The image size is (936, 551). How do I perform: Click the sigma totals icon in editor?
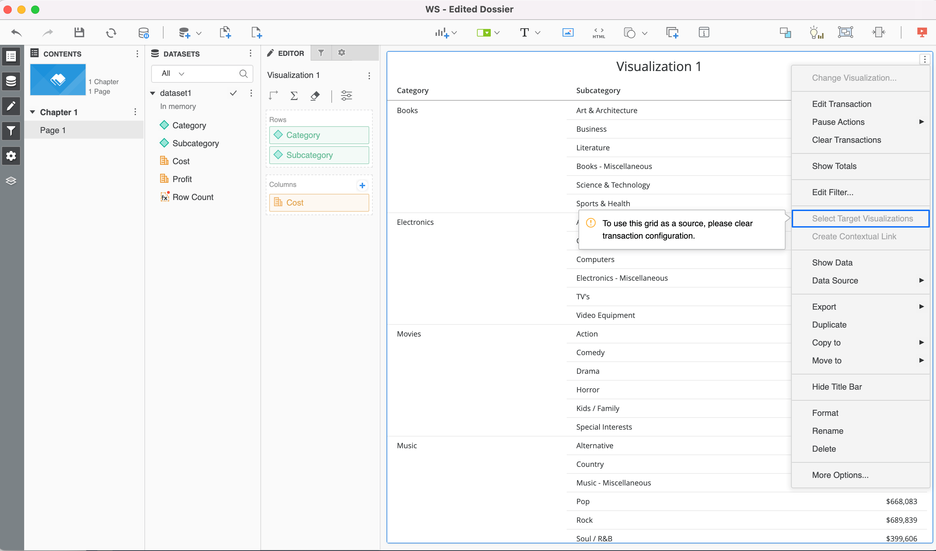294,96
